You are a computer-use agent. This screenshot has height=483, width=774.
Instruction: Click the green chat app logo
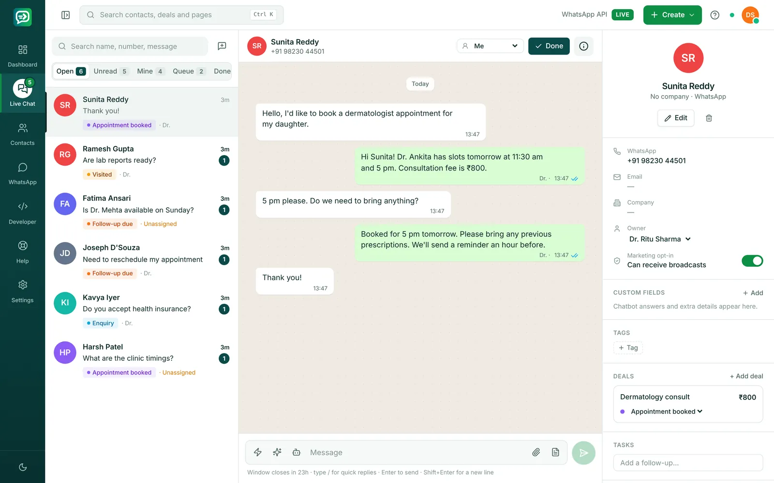coord(22,17)
